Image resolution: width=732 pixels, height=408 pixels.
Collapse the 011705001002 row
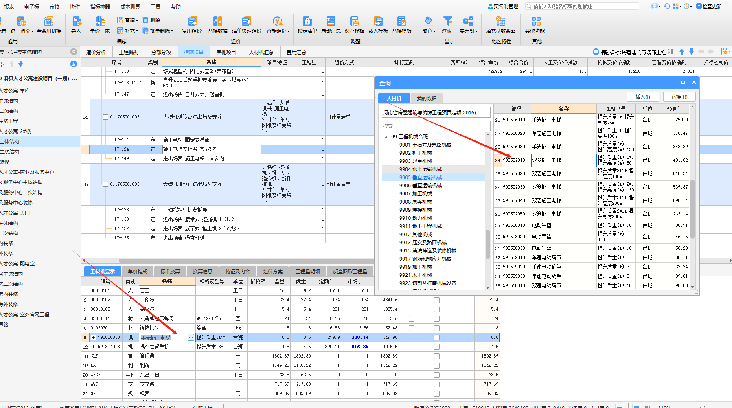pos(105,117)
